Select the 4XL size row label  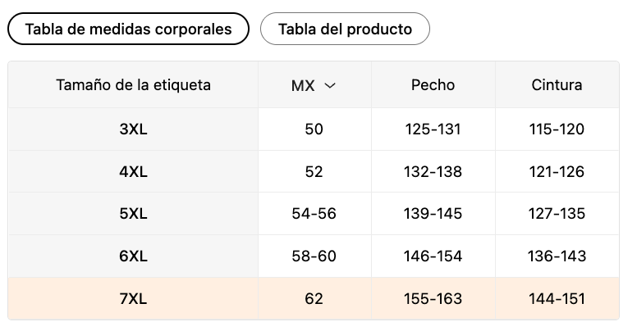(133, 171)
